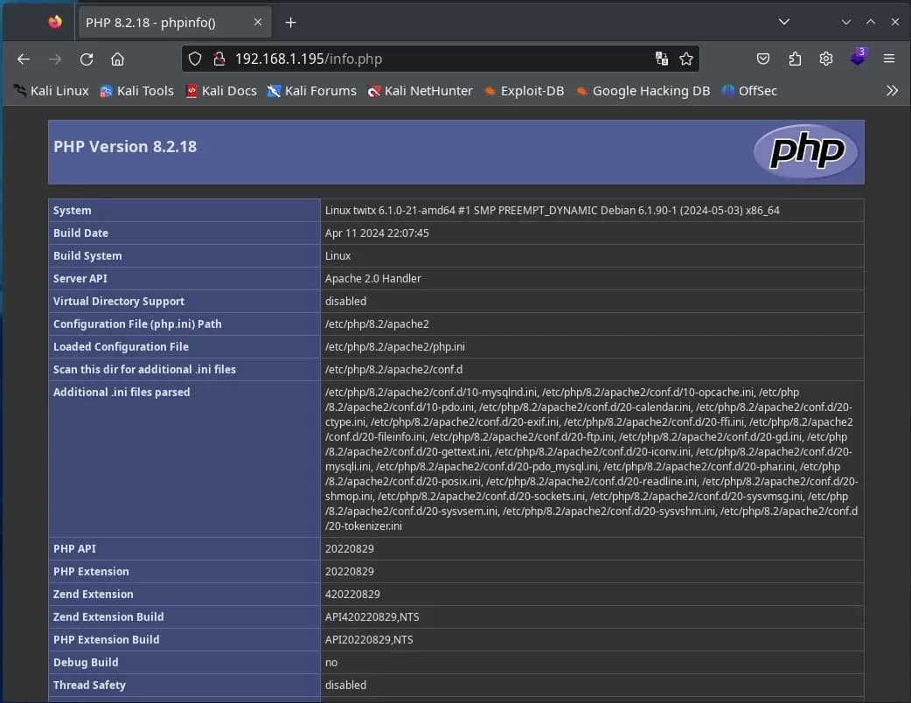Click the 'Virtual Directory Support' label
This screenshot has width=911, height=703.
(x=119, y=302)
